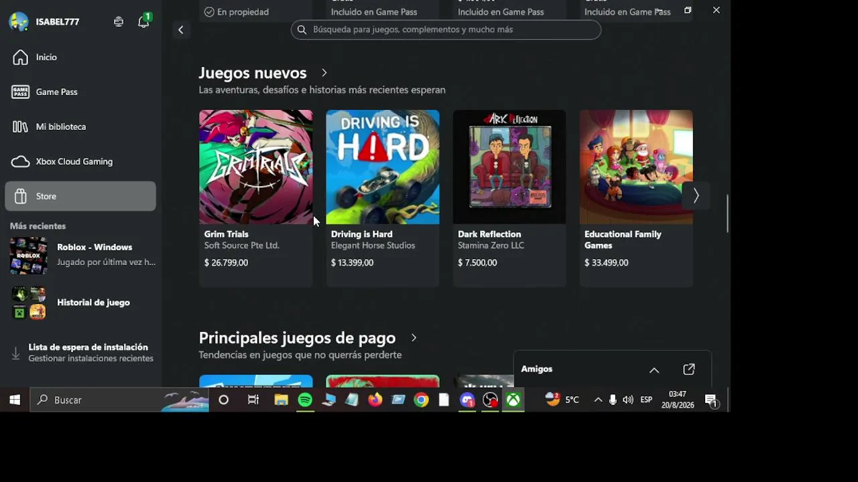Viewport: 858px width, 482px height.
Task: Go to Inicio in the sidebar
Action: pyautogui.click(x=80, y=58)
